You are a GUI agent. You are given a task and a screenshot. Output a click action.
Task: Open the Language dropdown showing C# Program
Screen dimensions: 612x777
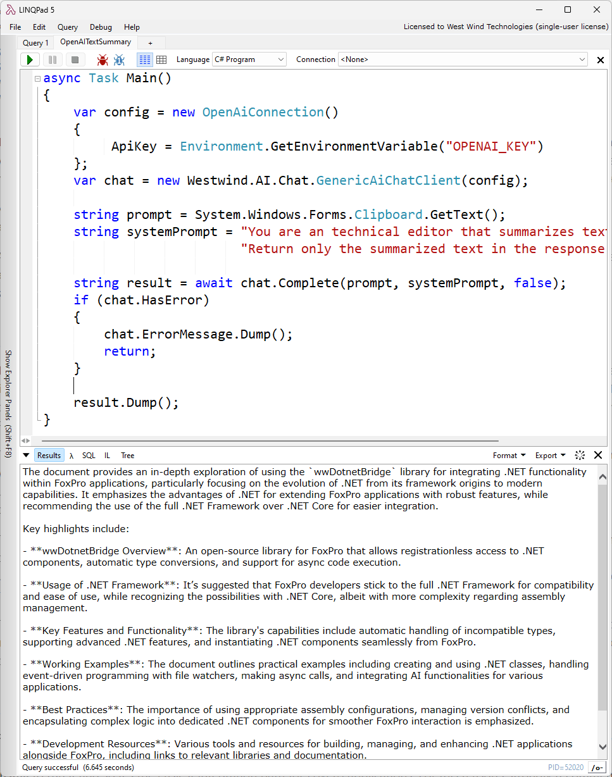pyautogui.click(x=249, y=59)
